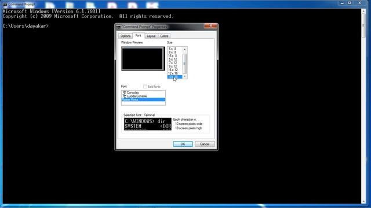The width and height of the screenshot is (371, 208).
Task: Click the Command Prompt window's scroll up arrow
Action: pyautogui.click(x=363, y=11)
